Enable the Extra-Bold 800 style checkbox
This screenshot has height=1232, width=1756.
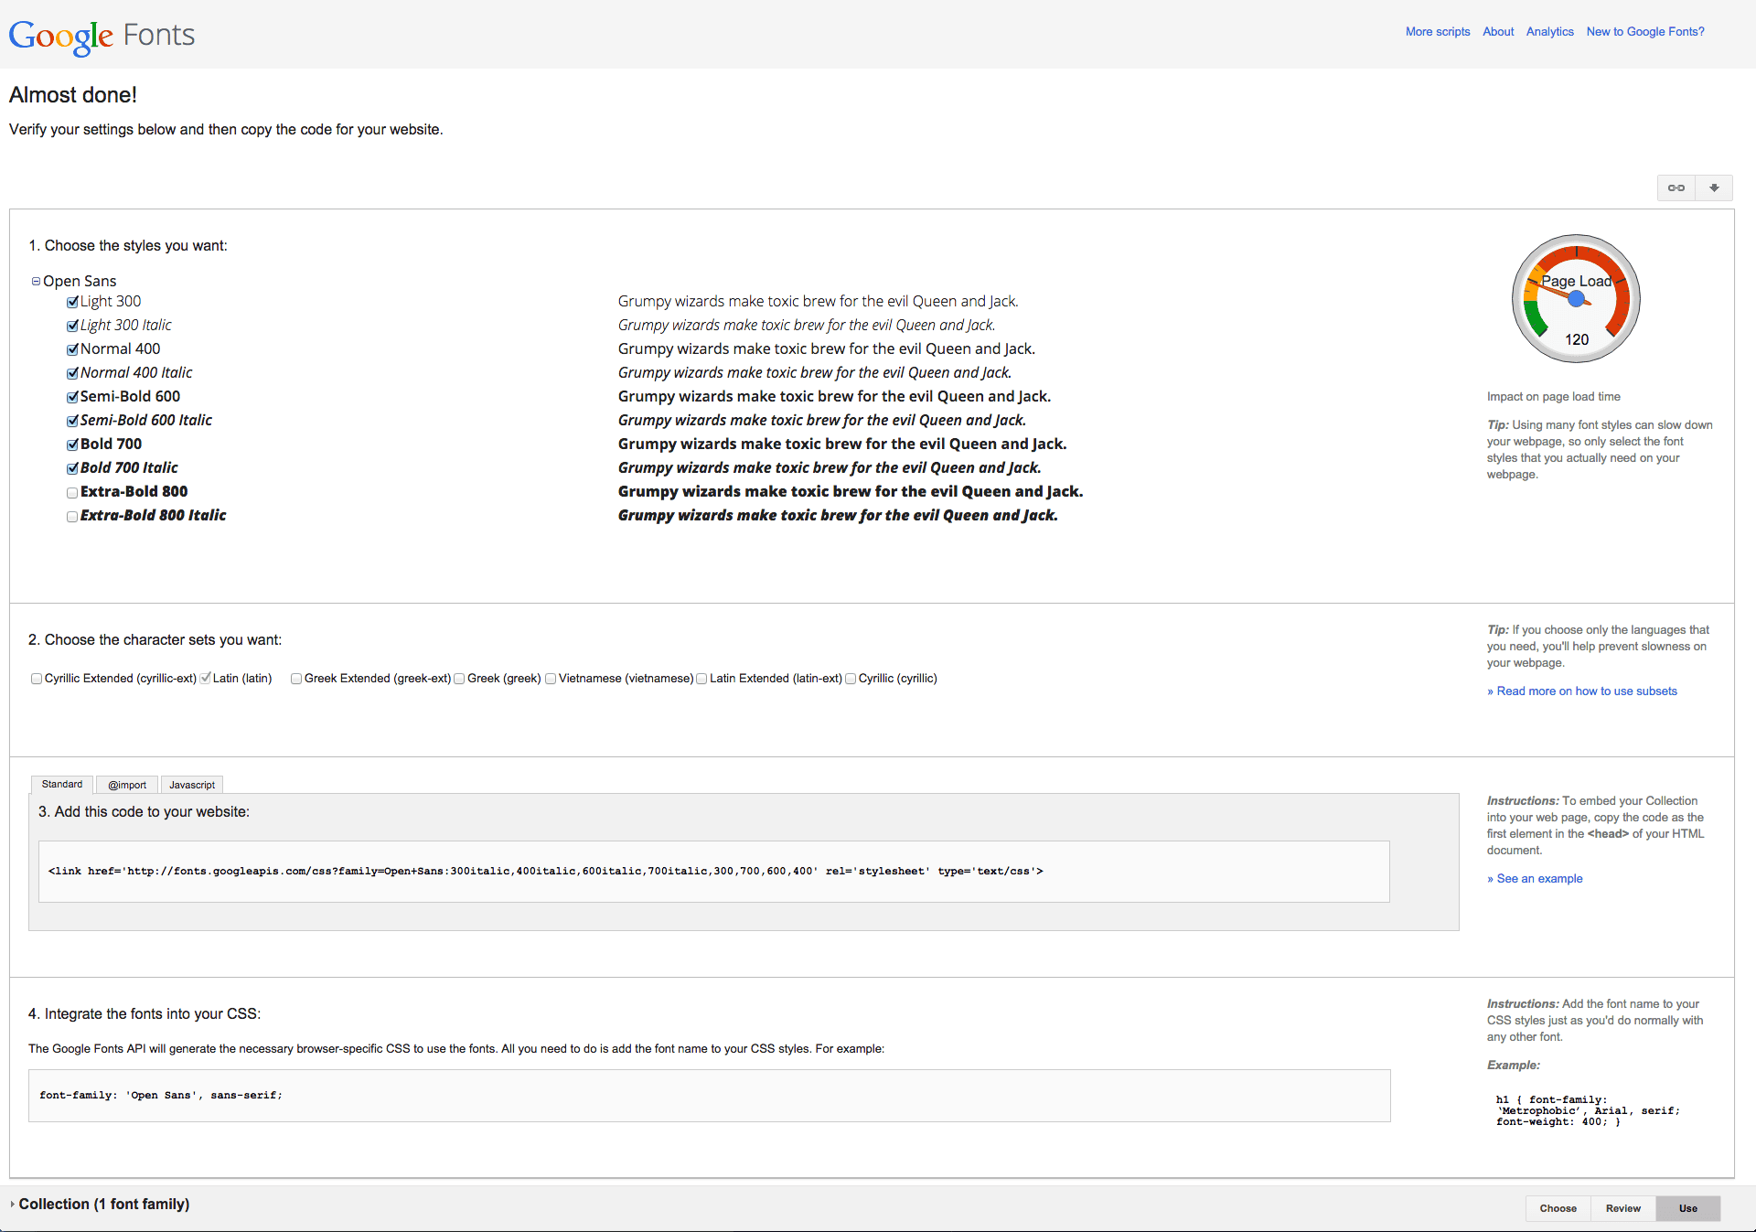pos(72,492)
